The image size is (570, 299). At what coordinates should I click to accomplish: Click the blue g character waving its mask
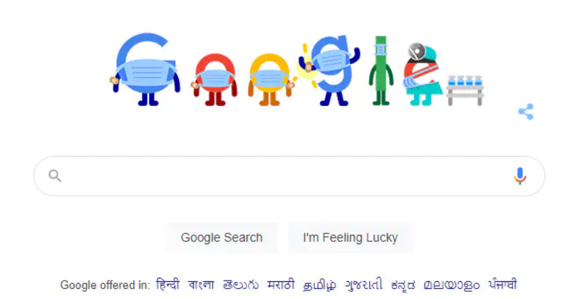click(x=330, y=70)
